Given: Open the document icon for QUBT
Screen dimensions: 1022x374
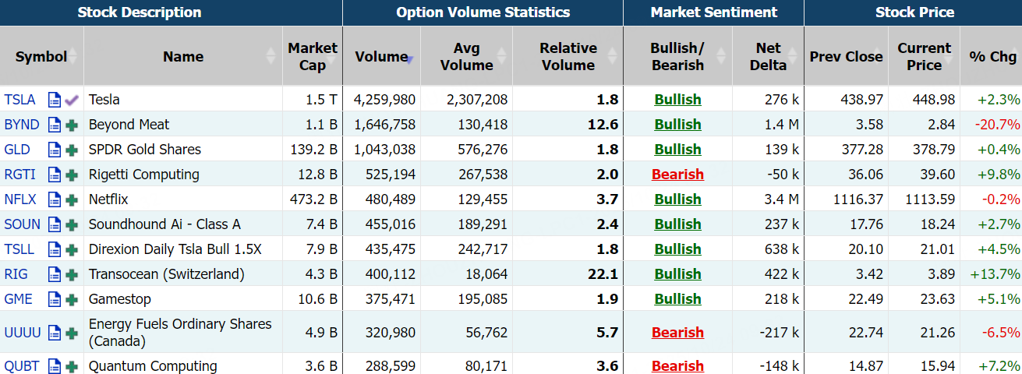Looking at the screenshot, I should [55, 366].
